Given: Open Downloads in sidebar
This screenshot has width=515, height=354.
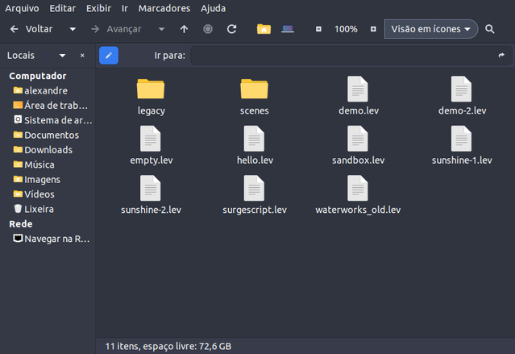Looking at the screenshot, I should click(43, 150).
